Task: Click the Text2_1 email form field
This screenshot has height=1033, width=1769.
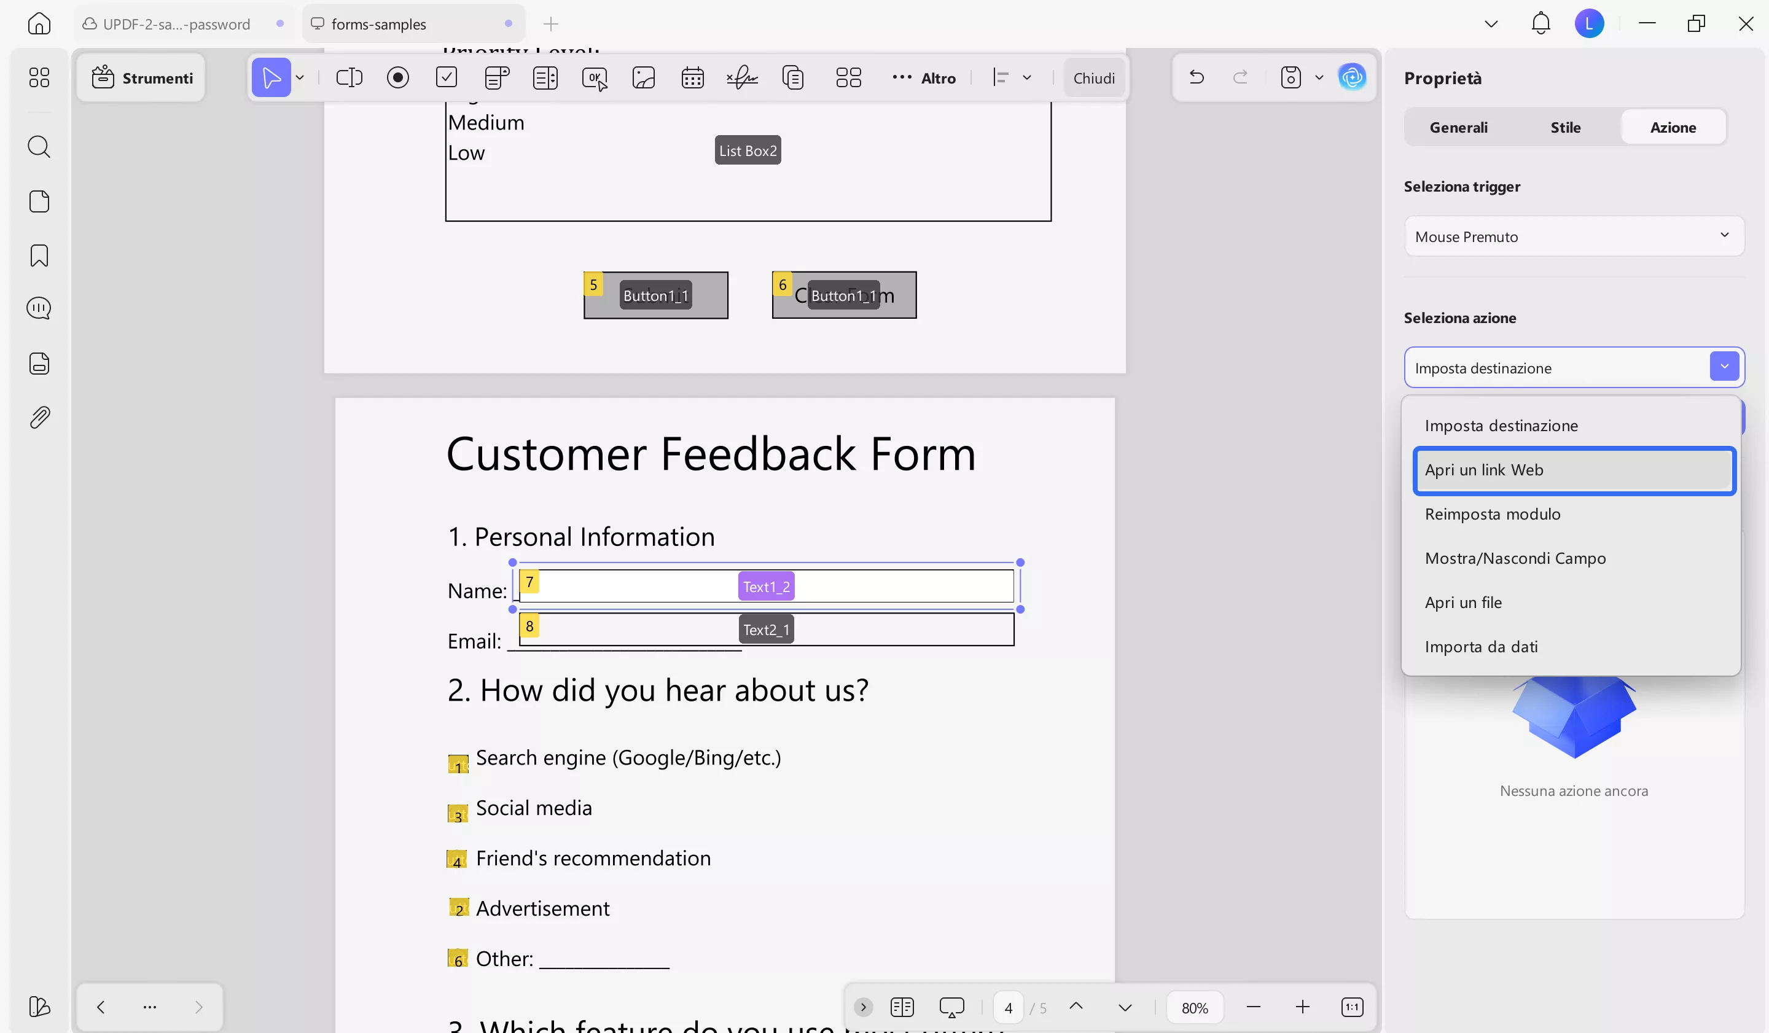Action: pos(767,630)
